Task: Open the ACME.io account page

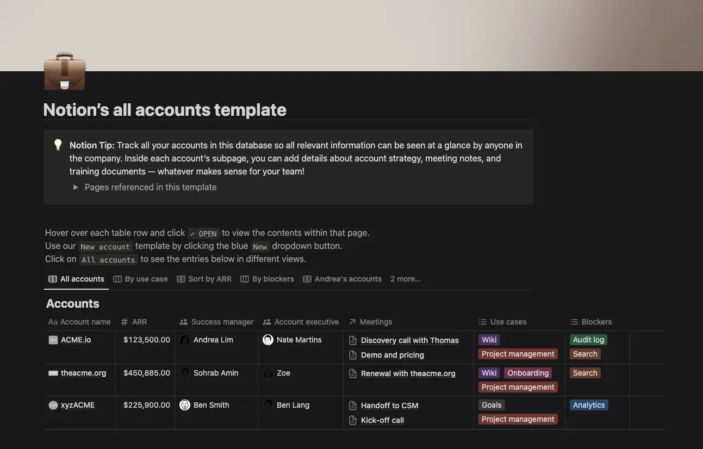Action: pyautogui.click(x=76, y=340)
